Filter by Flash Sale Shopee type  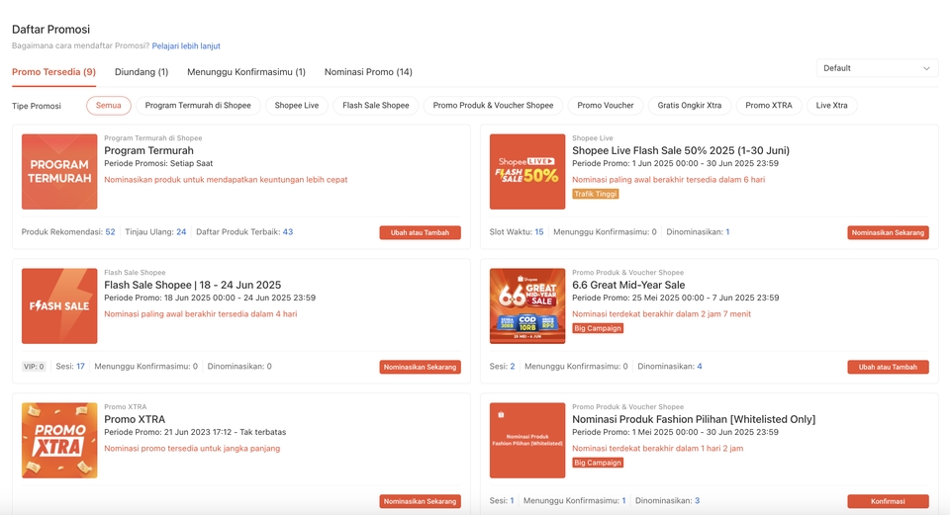point(376,106)
